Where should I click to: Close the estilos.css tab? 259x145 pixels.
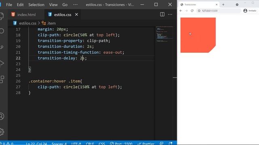click(x=76, y=14)
